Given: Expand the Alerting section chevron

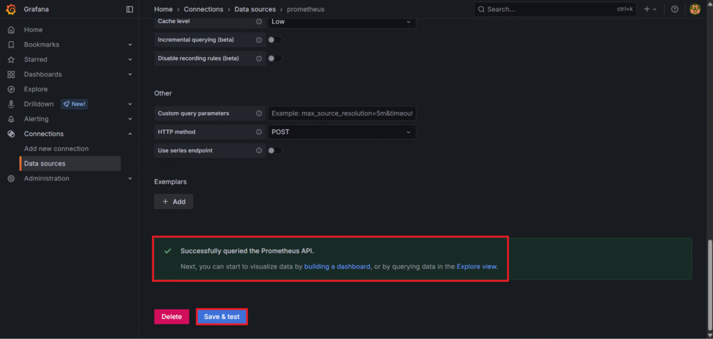Looking at the screenshot, I should 130,119.
